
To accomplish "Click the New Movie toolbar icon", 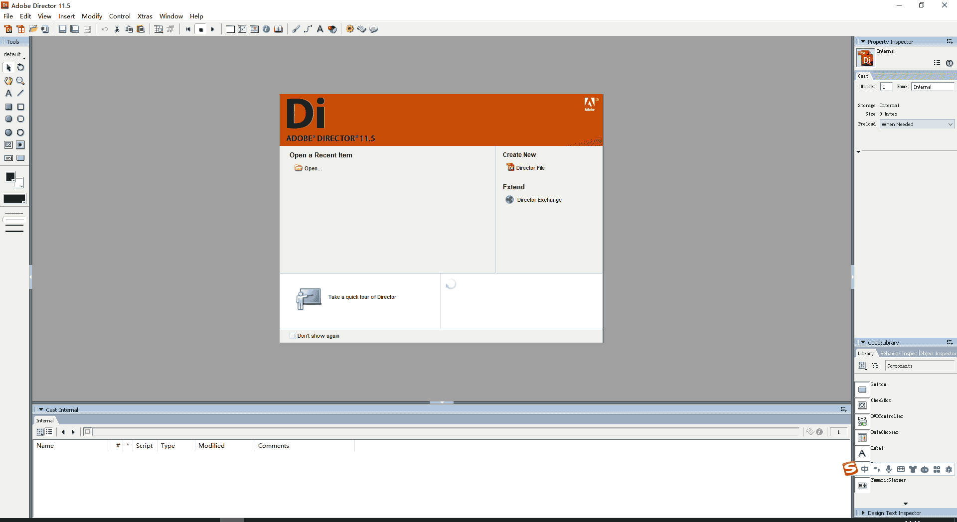I will click(8, 29).
